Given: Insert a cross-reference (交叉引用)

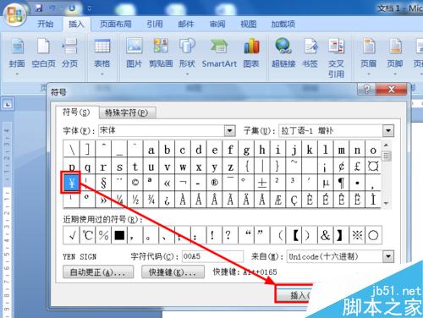Looking at the screenshot, I should [336, 58].
